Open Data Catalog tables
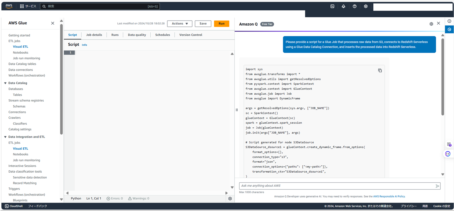This screenshot has width=454, height=211. pyautogui.click(x=22, y=64)
